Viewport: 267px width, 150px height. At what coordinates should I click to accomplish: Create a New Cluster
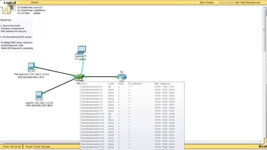pos(207,2)
